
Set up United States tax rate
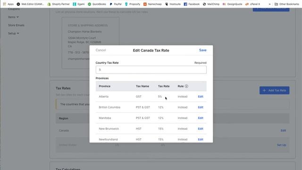pyautogui.click(x=281, y=145)
